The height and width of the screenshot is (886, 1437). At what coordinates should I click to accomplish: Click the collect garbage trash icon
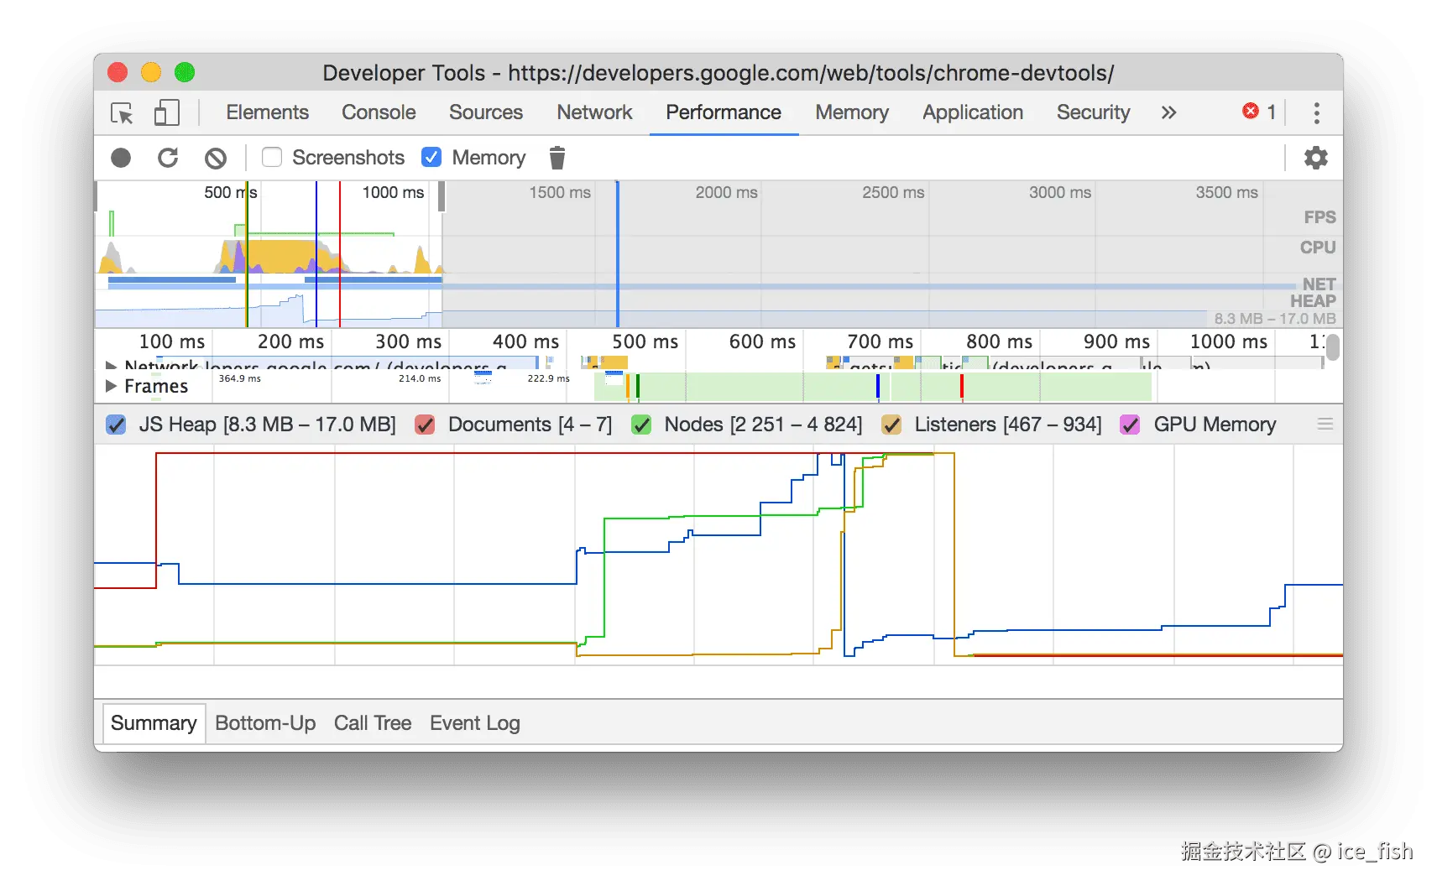point(557,158)
